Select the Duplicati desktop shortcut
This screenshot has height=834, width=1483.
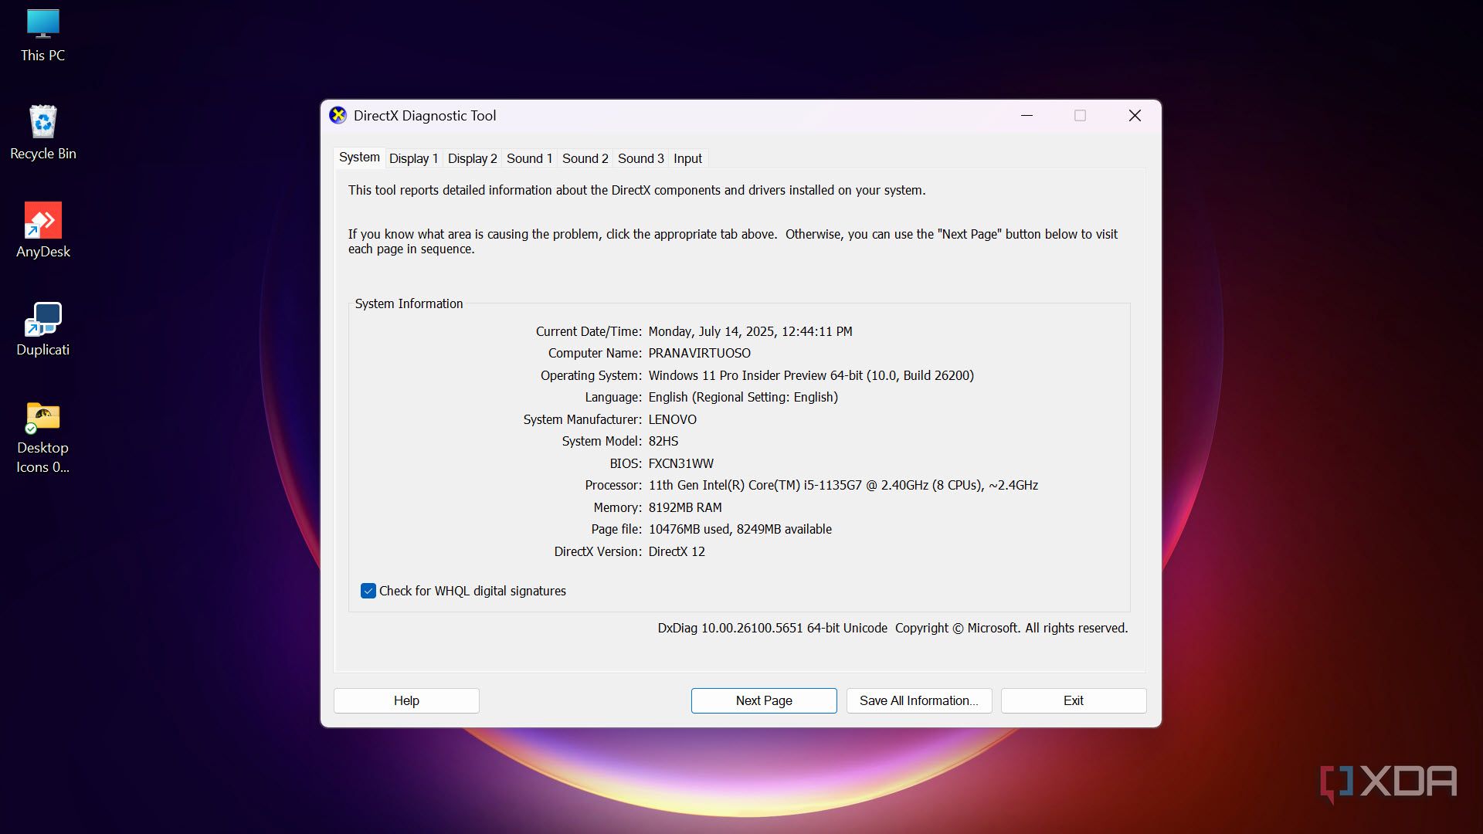[x=42, y=329]
